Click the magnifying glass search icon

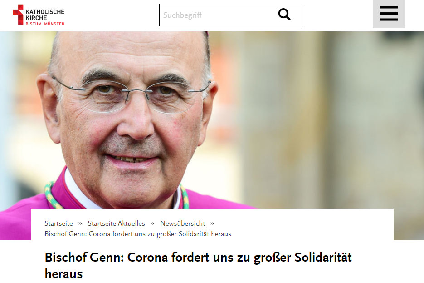[x=284, y=15]
